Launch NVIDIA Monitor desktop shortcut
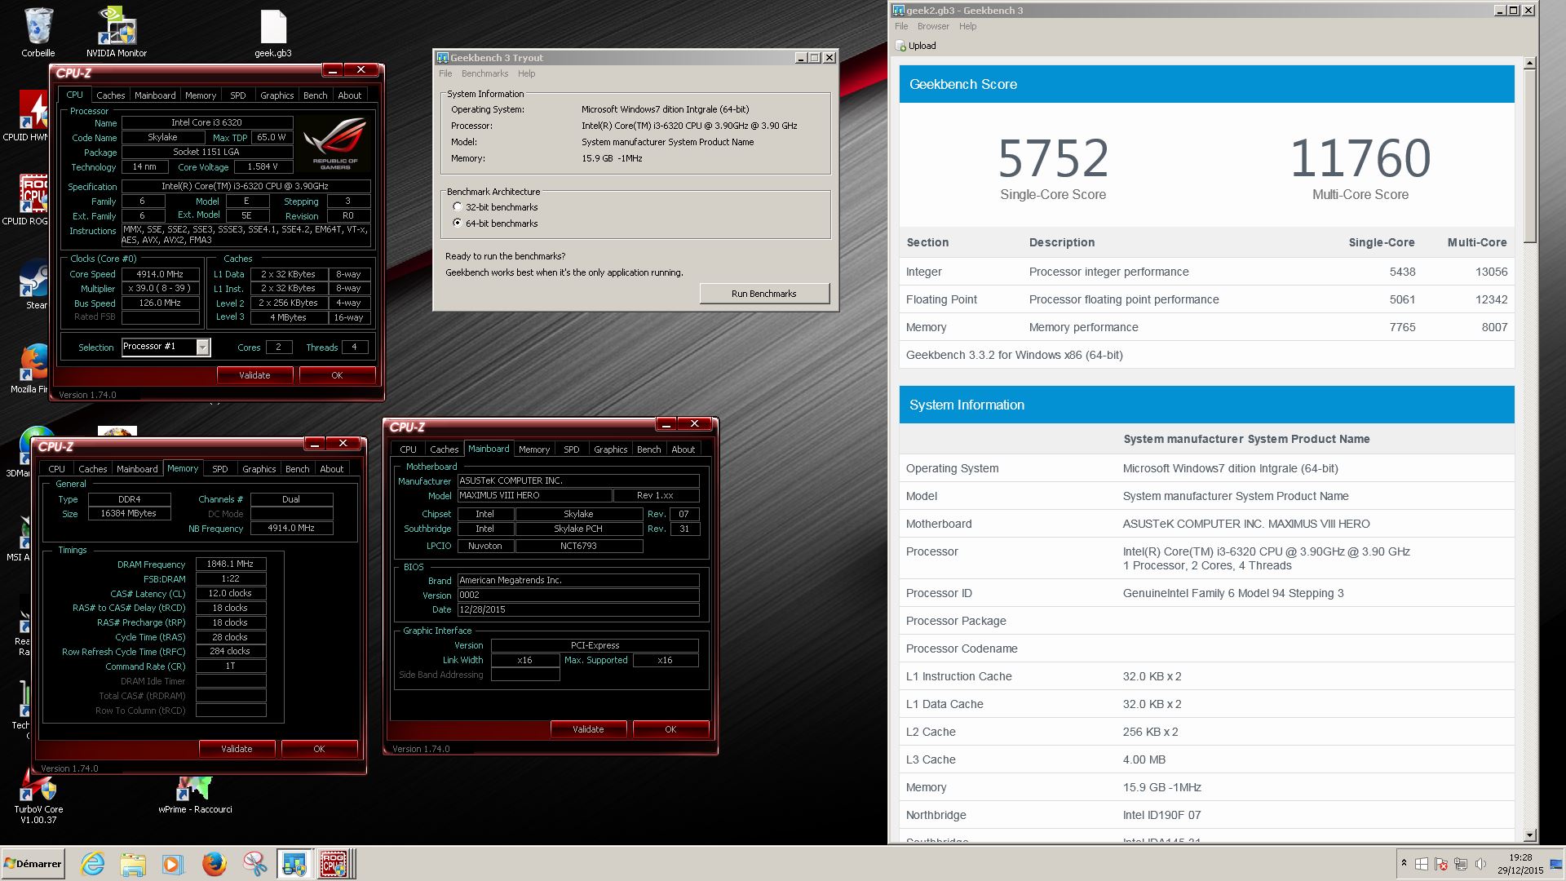 click(x=117, y=33)
